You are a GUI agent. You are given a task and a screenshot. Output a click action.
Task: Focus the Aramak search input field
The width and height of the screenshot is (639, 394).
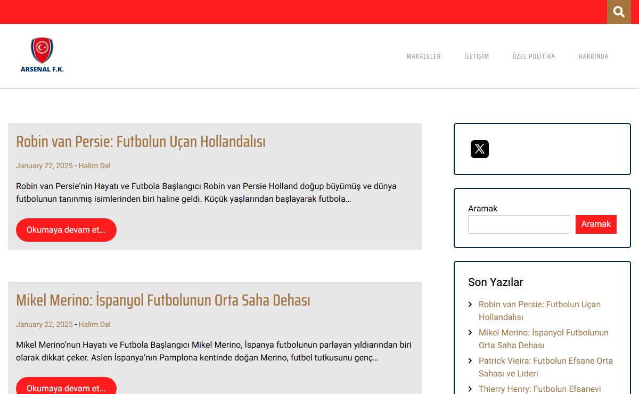click(x=519, y=224)
